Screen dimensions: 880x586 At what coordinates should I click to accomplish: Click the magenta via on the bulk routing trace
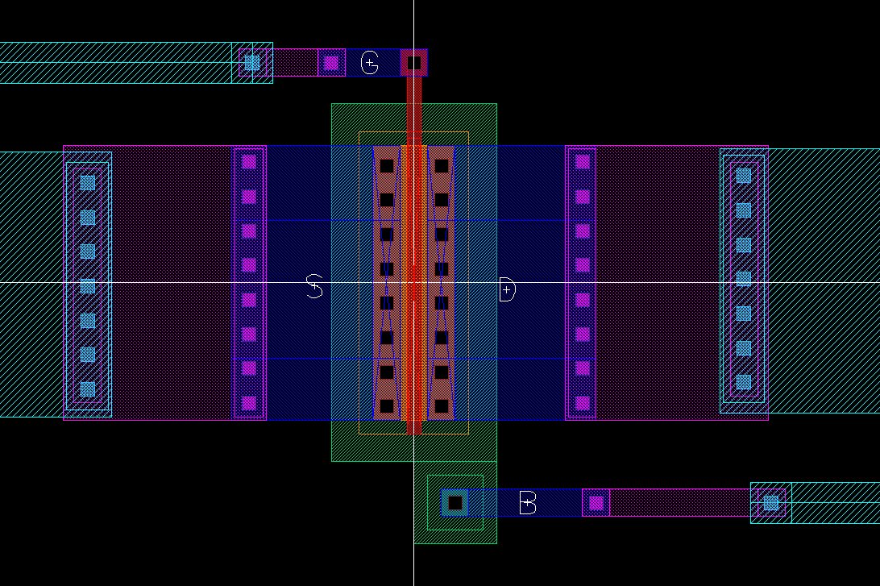pos(597,501)
